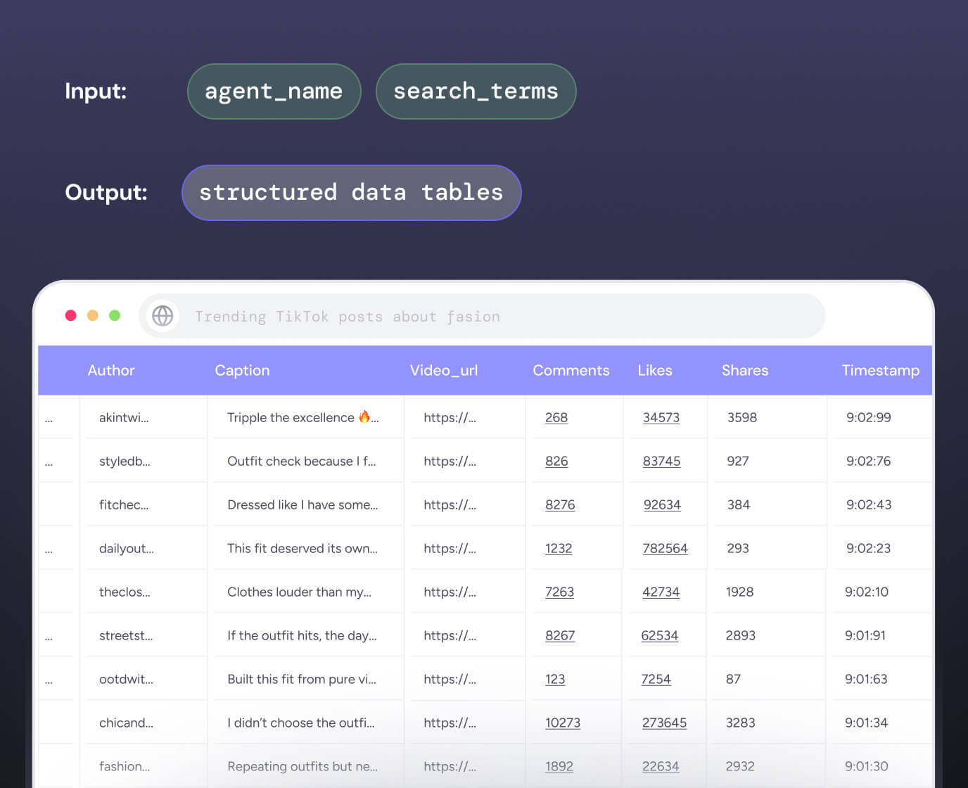Viewport: 968px width, 788px height.
Task: Click the yellow traffic light button
Action: [x=92, y=315]
